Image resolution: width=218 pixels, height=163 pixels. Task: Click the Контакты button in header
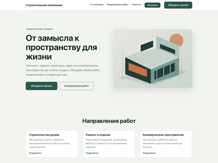click(x=153, y=5)
